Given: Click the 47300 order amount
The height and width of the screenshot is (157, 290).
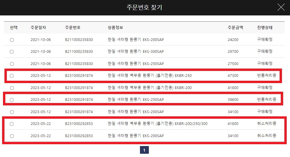Looking at the screenshot, I should [x=233, y=76].
